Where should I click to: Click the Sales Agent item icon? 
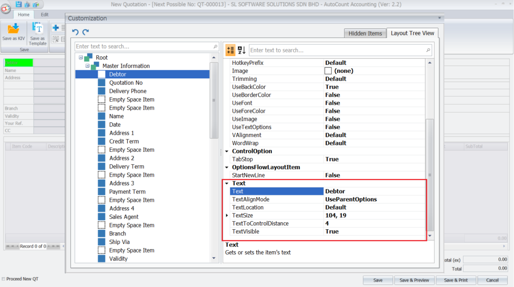(101, 217)
